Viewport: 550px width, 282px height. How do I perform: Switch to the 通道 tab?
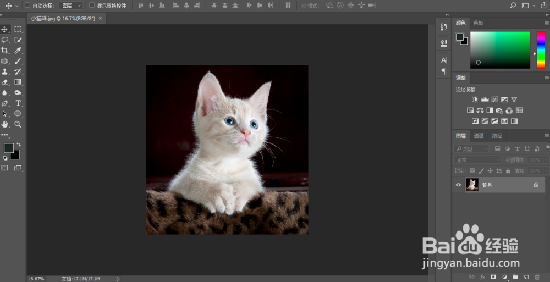(x=479, y=136)
